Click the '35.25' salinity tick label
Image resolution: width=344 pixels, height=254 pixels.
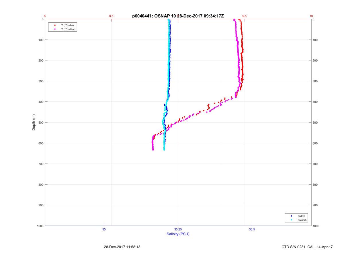point(178,230)
